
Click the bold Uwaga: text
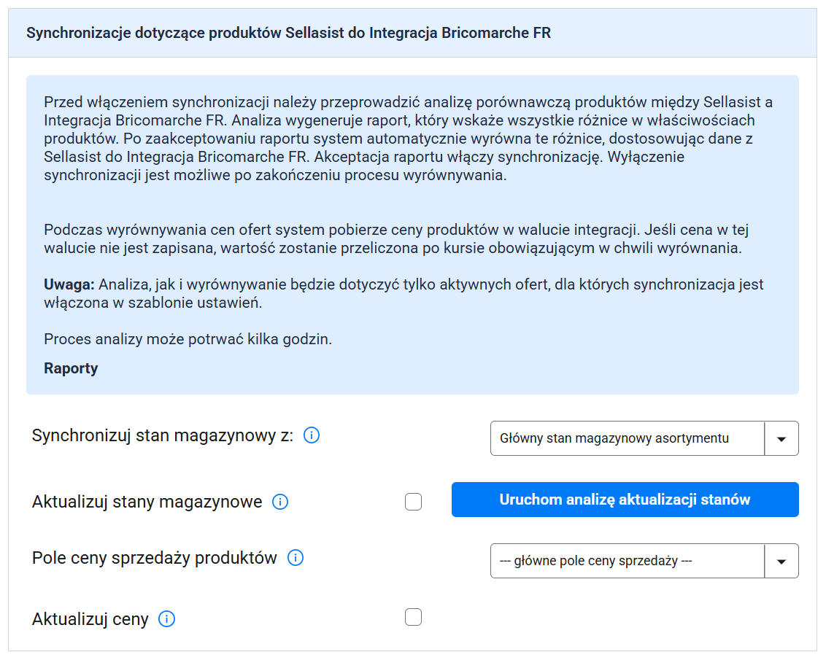[69, 284]
